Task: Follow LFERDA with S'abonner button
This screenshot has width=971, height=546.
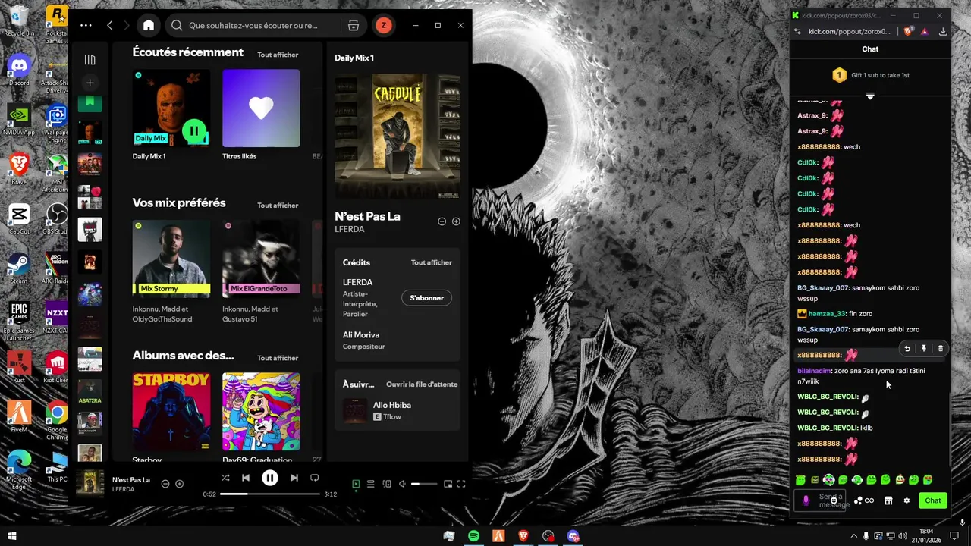Action: pos(426,298)
